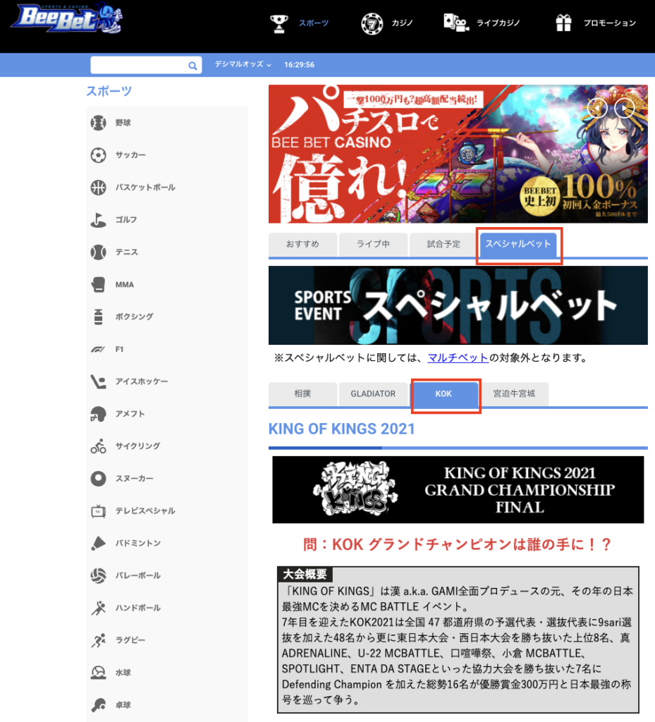Click the King of Kings 2021 banner image
Viewport: 655px width, 722px height.
coord(458,489)
